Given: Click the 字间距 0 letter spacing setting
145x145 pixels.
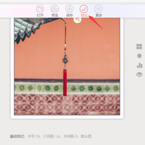Looking at the screenshot, I should [x=70, y=136].
